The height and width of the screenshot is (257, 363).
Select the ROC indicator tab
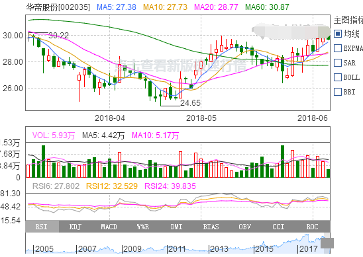[x=312, y=227]
